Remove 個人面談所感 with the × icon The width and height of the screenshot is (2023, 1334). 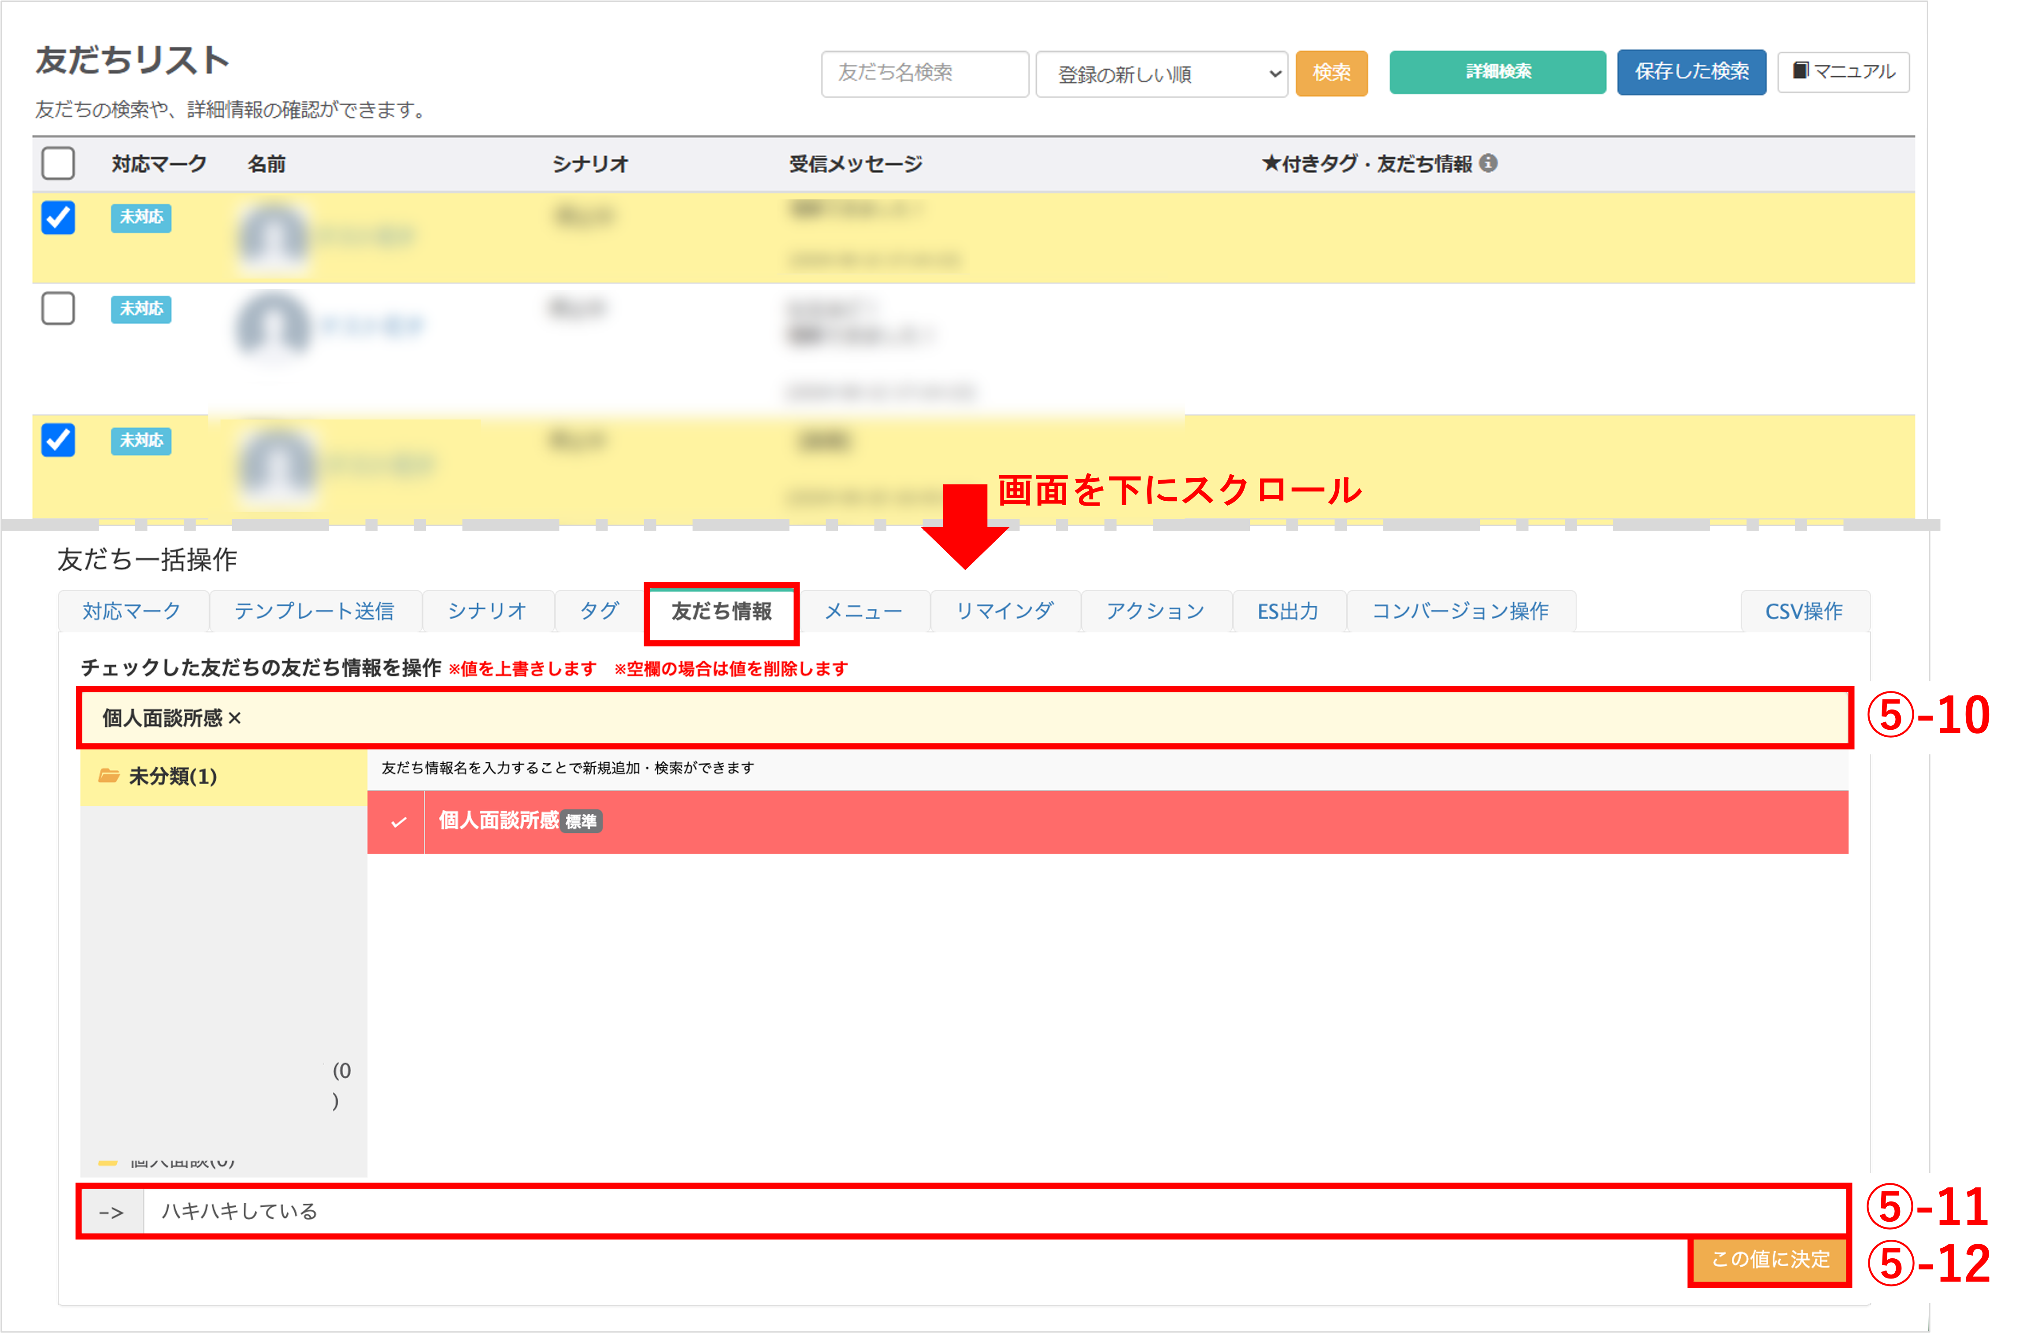pos(235,718)
